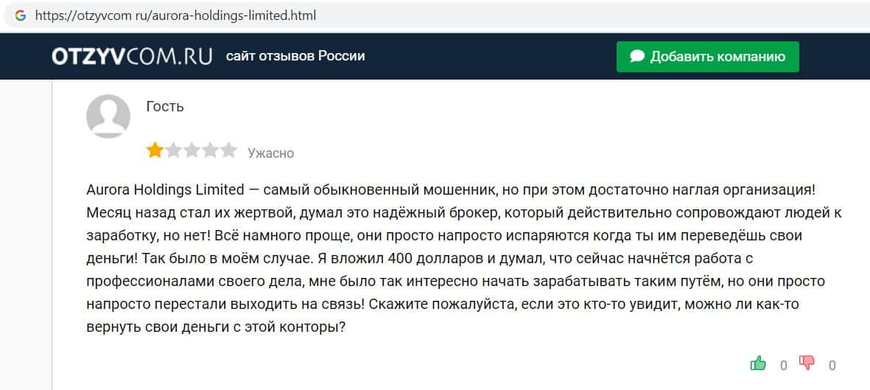Select the fourth rating star
Viewport: 870px width, 390px height.
(x=211, y=151)
